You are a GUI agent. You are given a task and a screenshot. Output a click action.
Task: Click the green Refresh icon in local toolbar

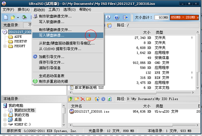tap(110, 99)
